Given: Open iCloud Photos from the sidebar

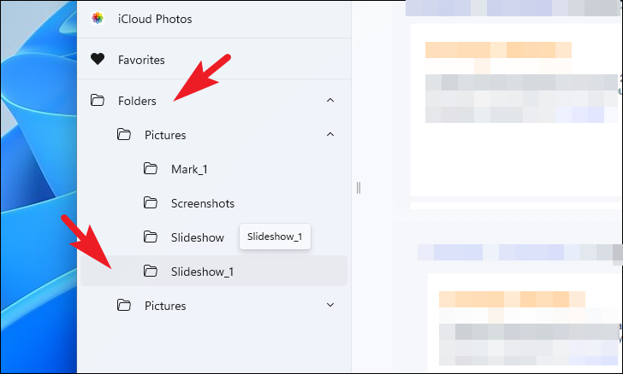Looking at the screenshot, I should click(155, 19).
